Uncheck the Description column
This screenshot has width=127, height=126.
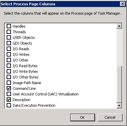(x=9, y=100)
